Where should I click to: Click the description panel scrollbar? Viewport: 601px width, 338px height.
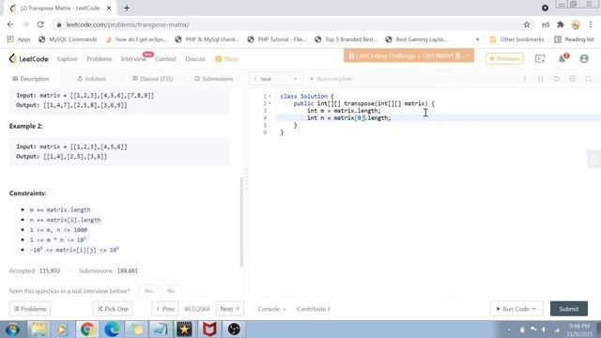tap(241, 223)
